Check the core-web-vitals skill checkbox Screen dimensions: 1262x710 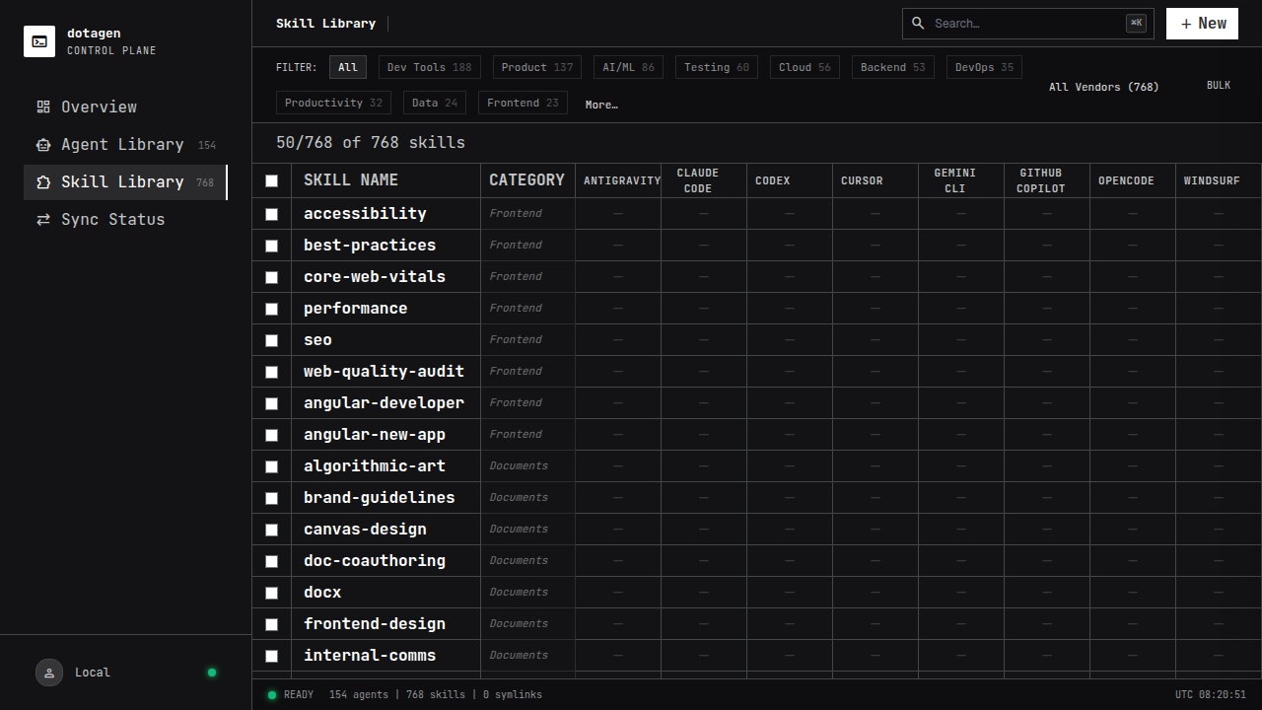272,277
